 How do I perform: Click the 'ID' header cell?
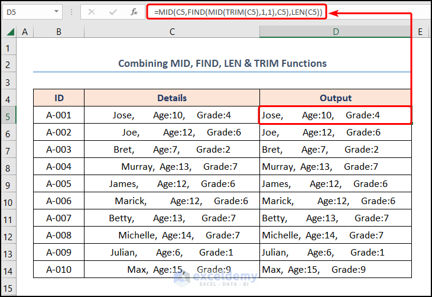click(59, 98)
